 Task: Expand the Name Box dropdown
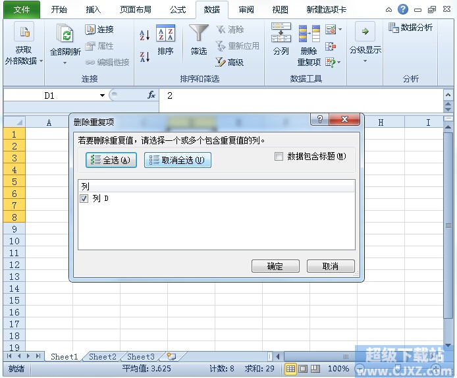102,95
